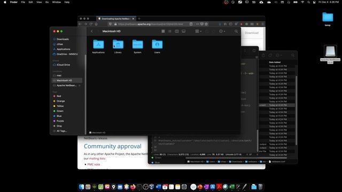The height and width of the screenshot is (192, 342).
Task: Open the PMC vote link
Action: point(94,164)
